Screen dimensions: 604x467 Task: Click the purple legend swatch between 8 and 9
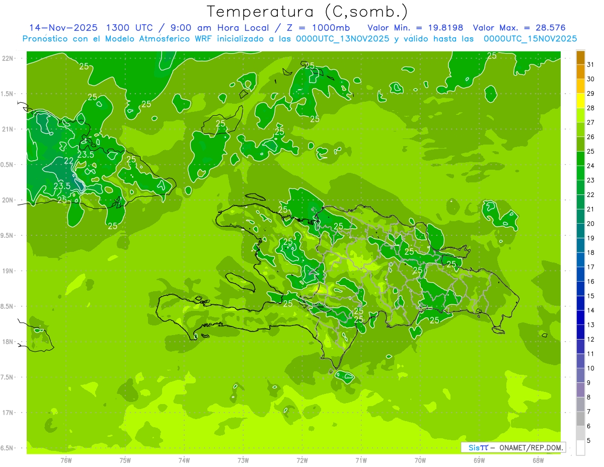[580, 390]
